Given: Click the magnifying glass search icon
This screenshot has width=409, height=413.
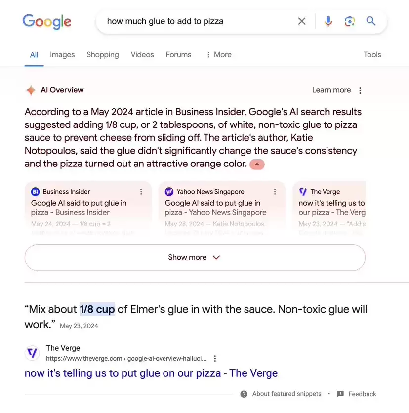Looking at the screenshot, I should pyautogui.click(x=371, y=21).
